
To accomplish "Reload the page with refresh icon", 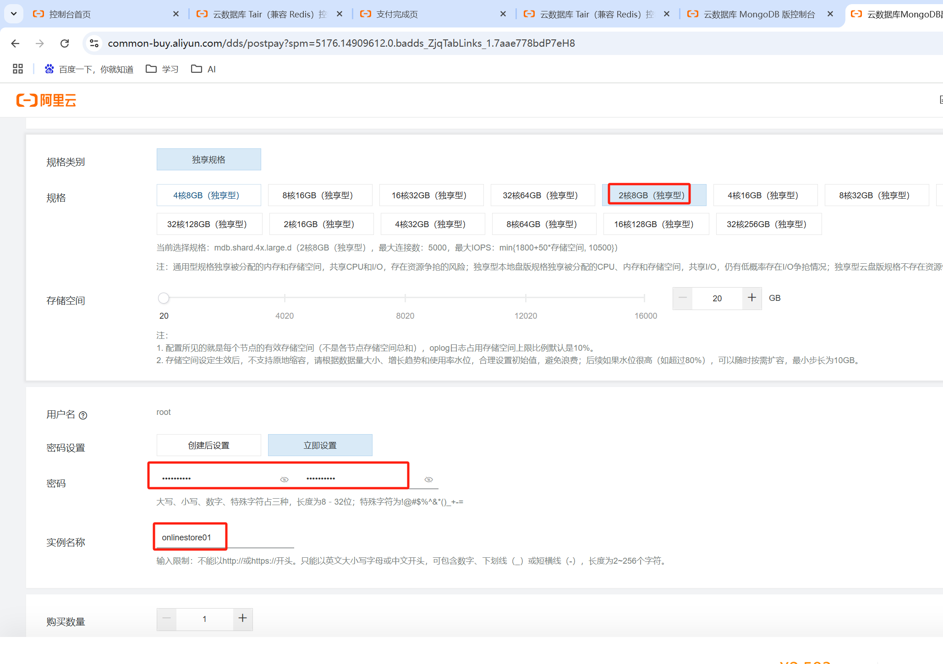I will click(65, 43).
